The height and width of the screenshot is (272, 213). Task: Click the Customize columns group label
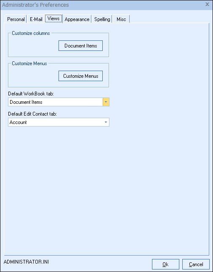31,33
